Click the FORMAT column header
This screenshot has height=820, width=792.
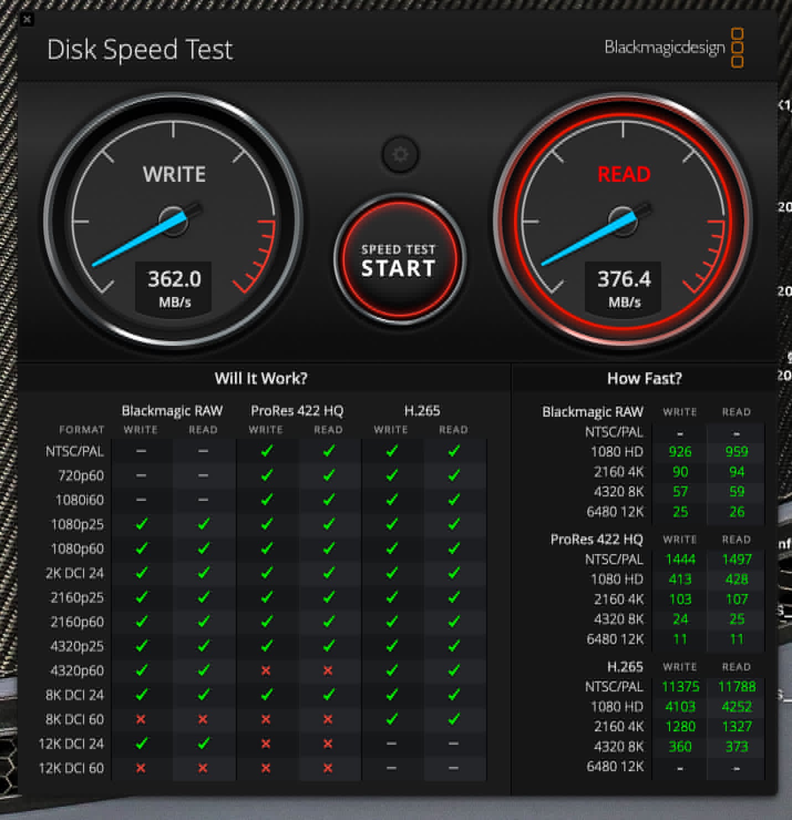pos(81,429)
